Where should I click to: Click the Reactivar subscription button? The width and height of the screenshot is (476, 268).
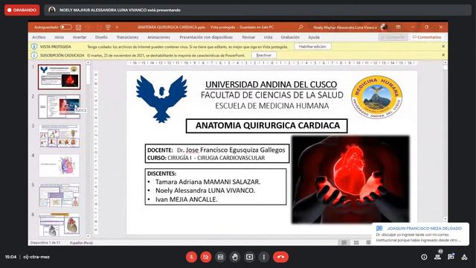point(264,55)
